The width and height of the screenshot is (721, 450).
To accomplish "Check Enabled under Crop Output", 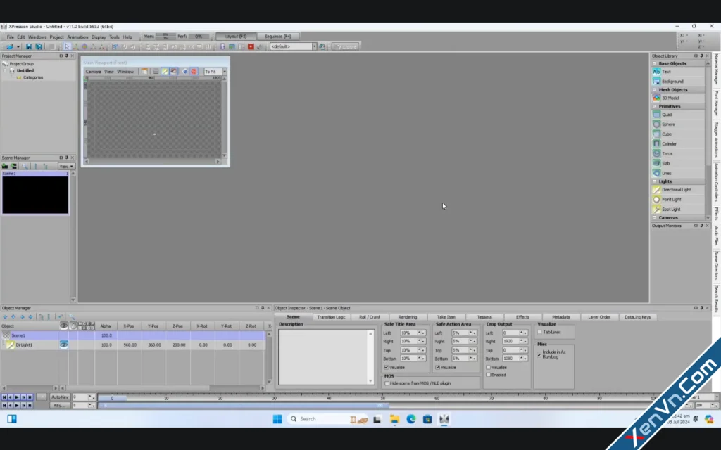I will coord(489,375).
